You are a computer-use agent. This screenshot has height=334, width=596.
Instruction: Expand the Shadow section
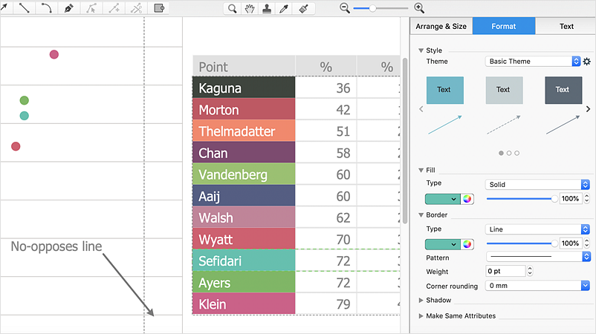pyautogui.click(x=421, y=301)
